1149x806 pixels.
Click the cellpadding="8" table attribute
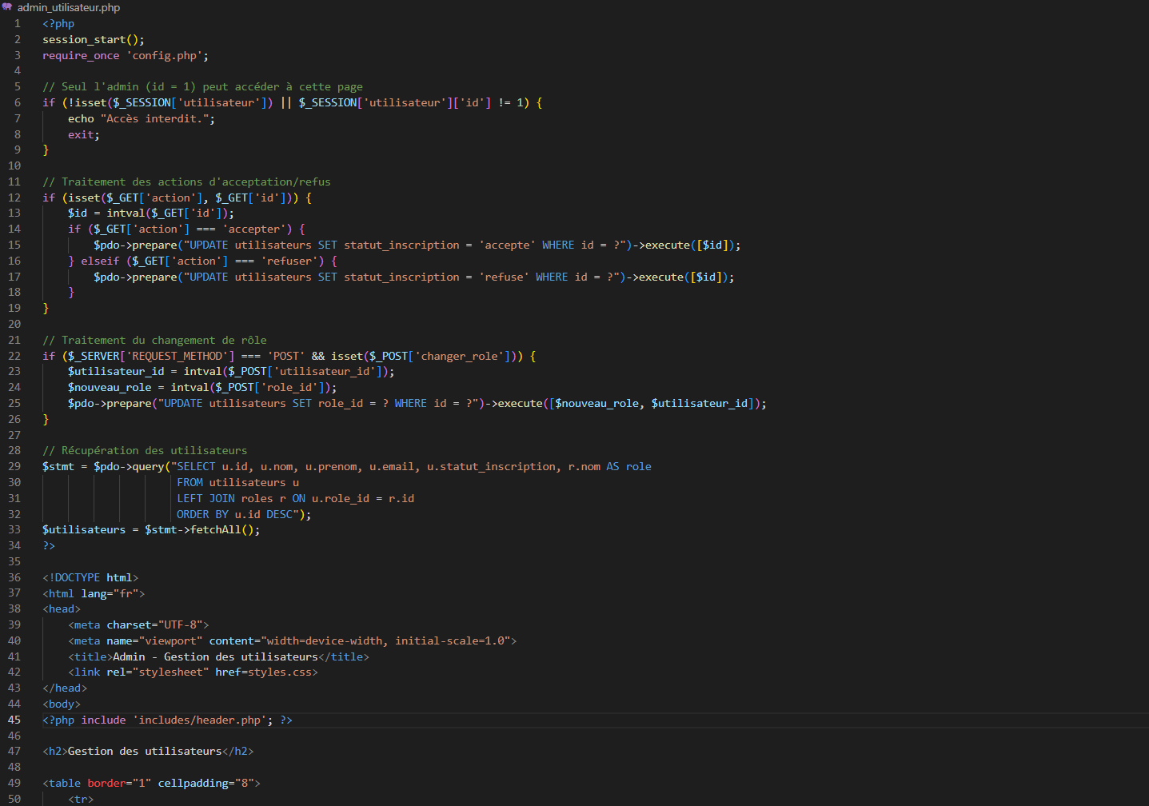[x=206, y=784]
